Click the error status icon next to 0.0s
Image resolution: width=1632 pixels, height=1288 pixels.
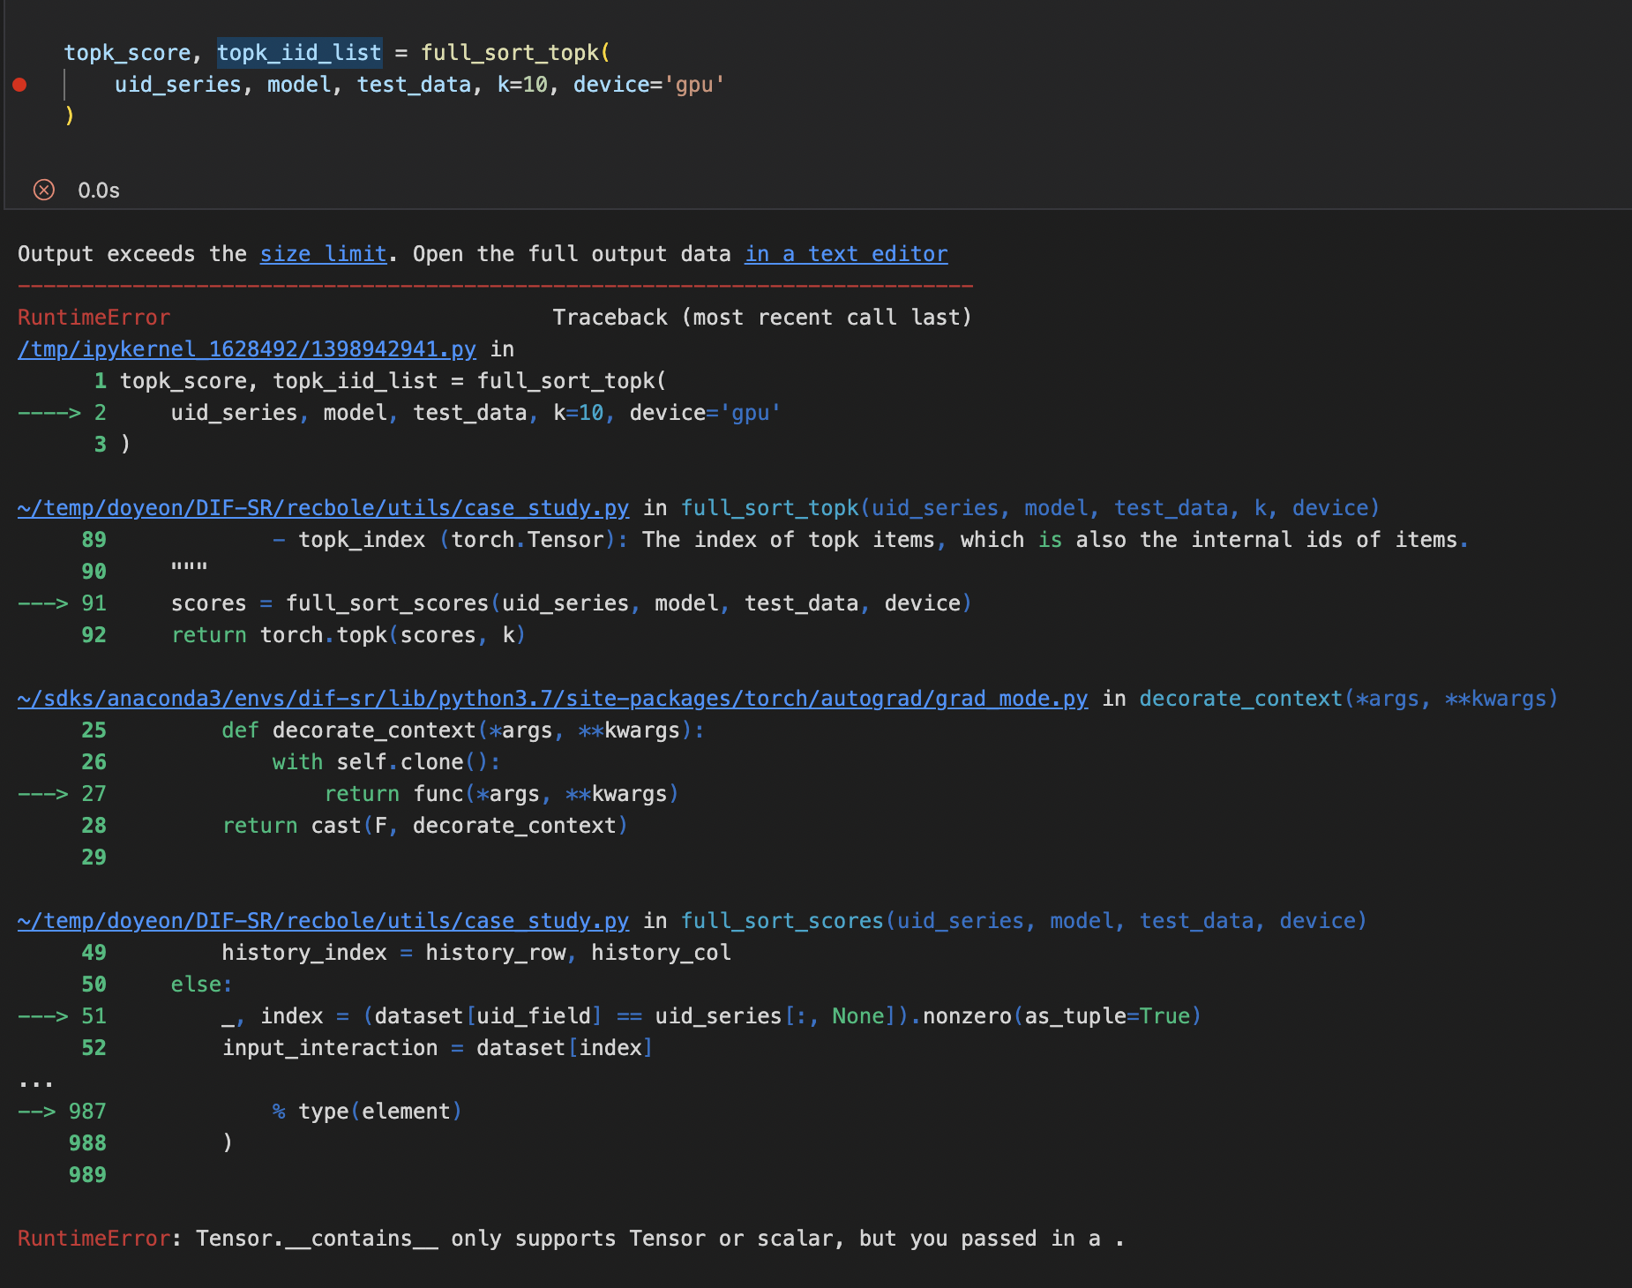tap(43, 190)
